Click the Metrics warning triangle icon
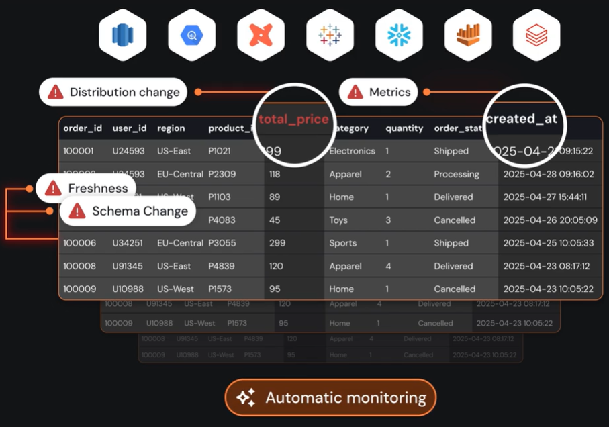 355,92
